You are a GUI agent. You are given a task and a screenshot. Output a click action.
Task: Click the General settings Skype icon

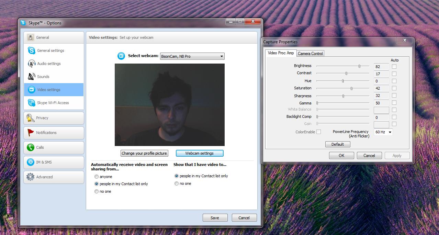(x=32, y=51)
